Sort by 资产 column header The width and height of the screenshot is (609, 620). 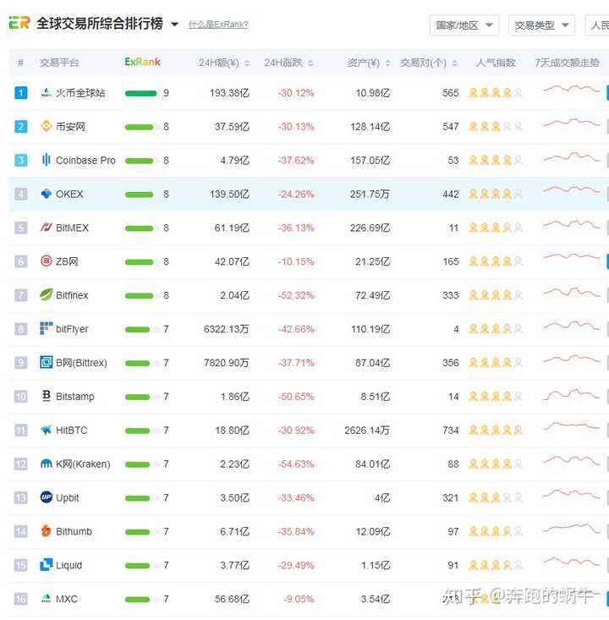click(368, 63)
